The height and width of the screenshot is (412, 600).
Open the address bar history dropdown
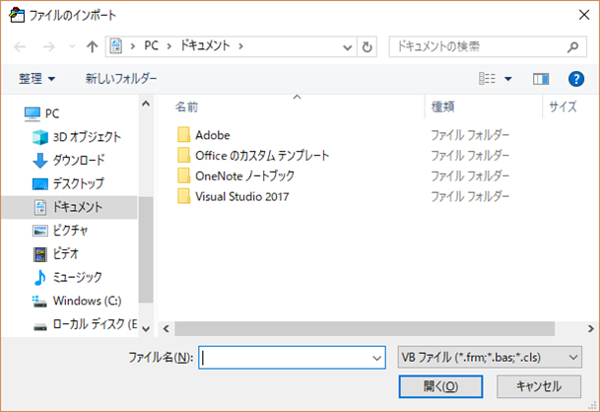(347, 47)
